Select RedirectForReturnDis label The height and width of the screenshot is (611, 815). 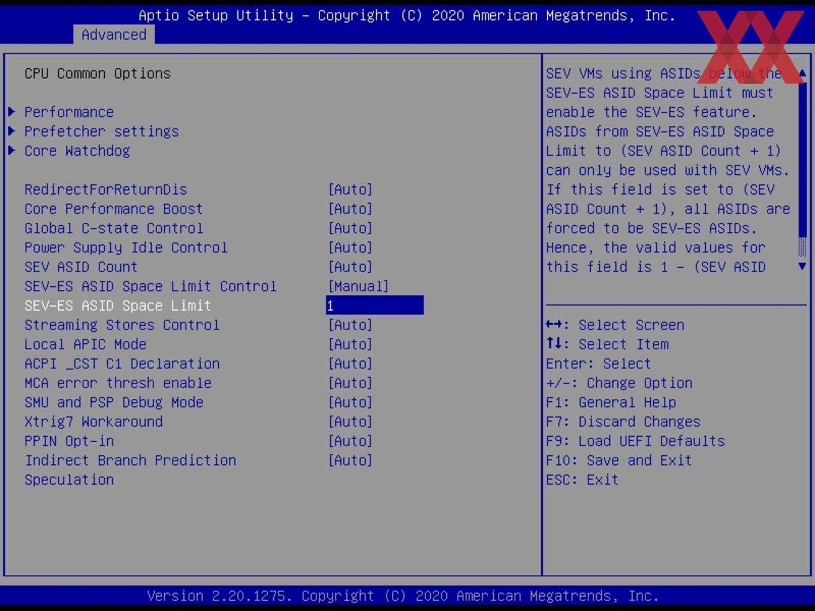coord(105,189)
